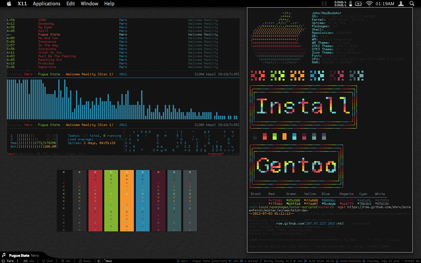The height and width of the screenshot is (263, 421).
Task: Select the song Doomsday in the playlist
Action: click(x=46, y=24)
